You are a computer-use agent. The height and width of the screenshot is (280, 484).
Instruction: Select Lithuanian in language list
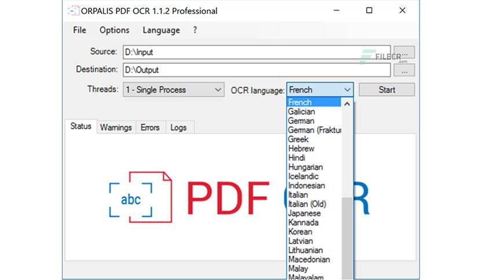coord(314,250)
